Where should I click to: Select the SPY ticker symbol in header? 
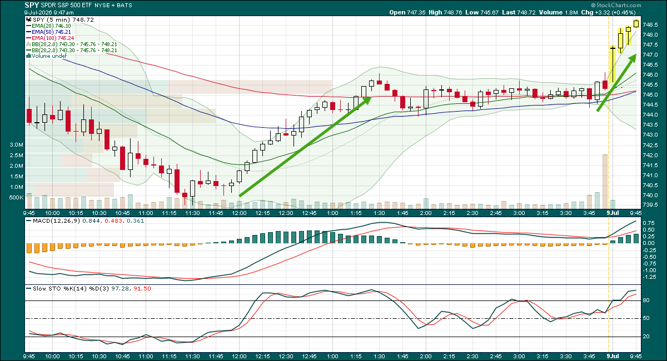pos(31,4)
